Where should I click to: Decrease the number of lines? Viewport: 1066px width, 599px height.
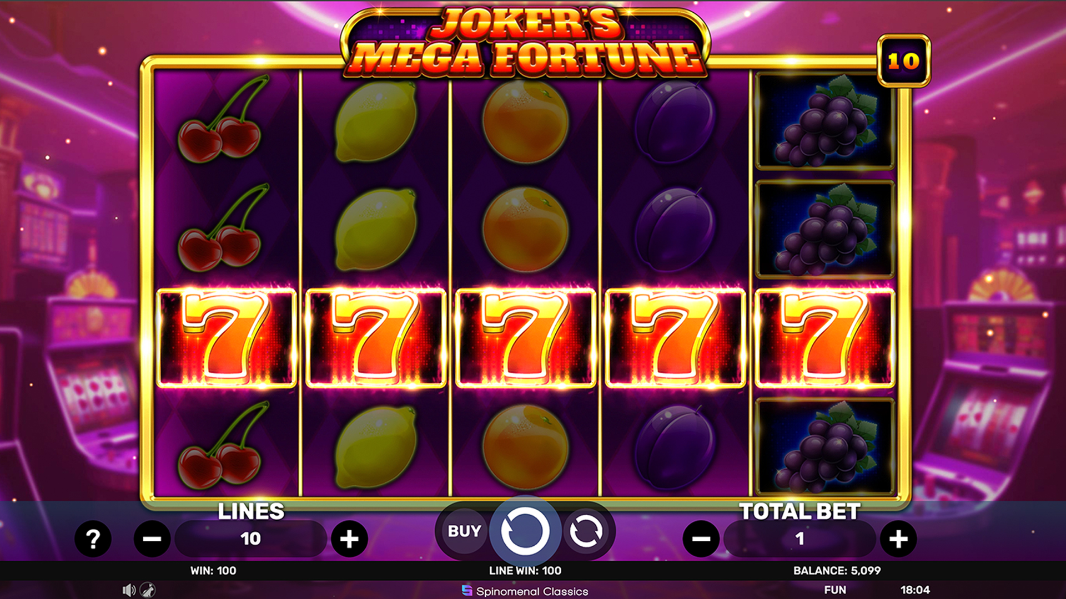pyautogui.click(x=152, y=539)
